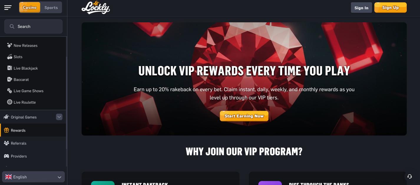Viewport: 420px width, 185px height.
Task: Click the Search input field
Action: (33, 26)
